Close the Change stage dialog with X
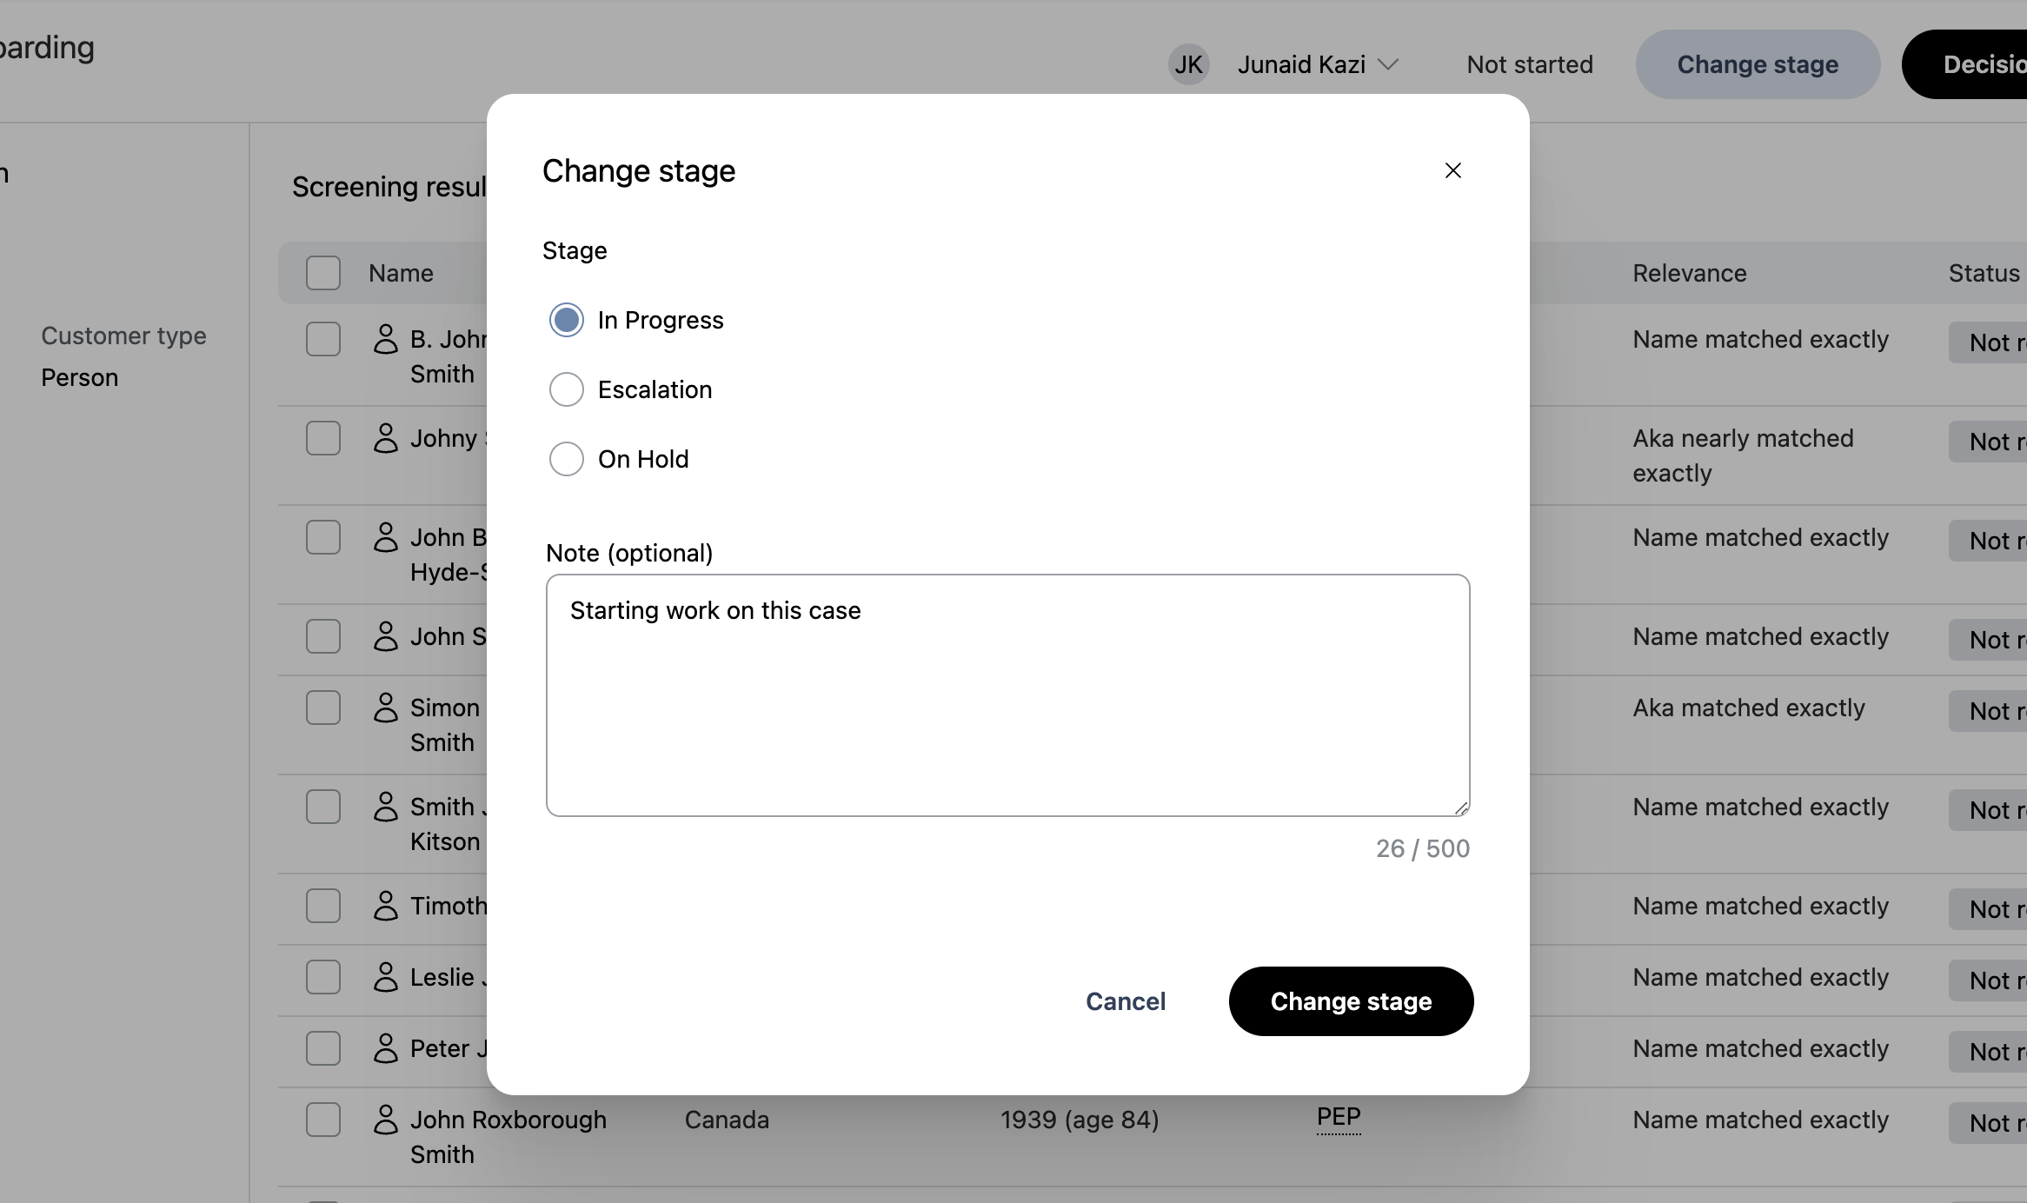Screen dimensions: 2027x1203 click(1452, 170)
